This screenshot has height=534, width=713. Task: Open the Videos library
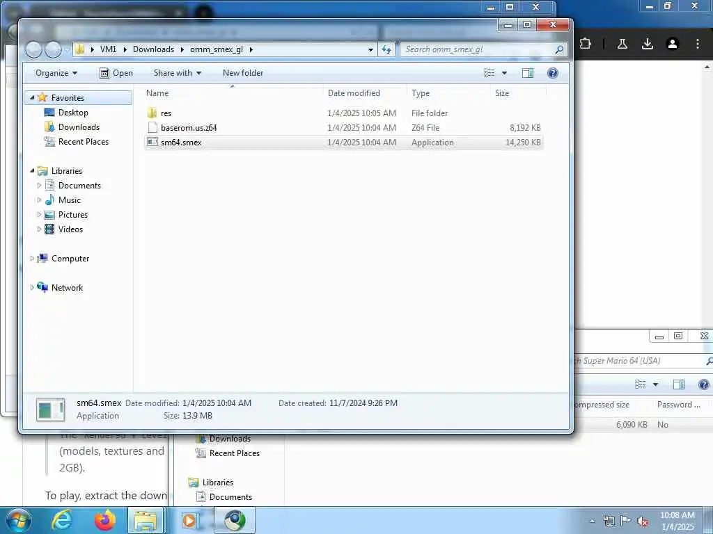[x=70, y=229]
